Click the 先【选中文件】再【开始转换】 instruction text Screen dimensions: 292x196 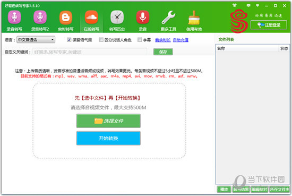[x=108, y=98]
